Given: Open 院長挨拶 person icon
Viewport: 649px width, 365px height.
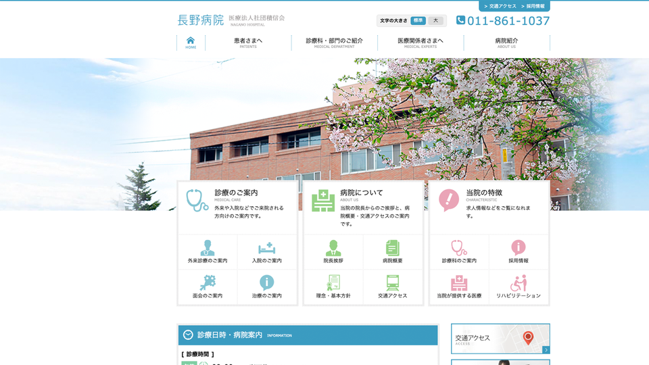Looking at the screenshot, I should click(x=333, y=248).
